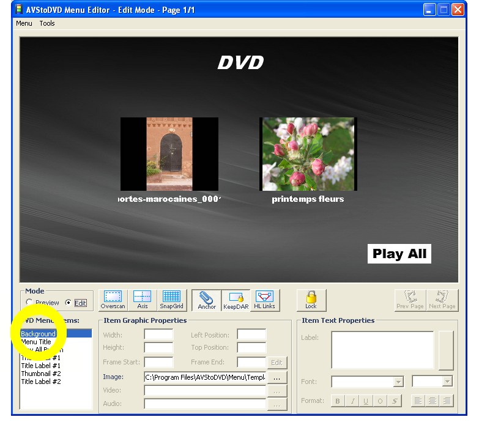Show the HL Links overlay

pos(264,300)
